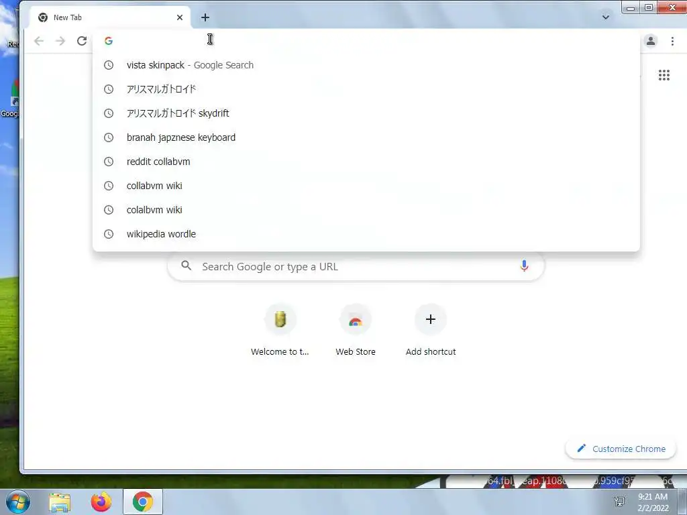
Task: Click history clock icon beside reddit collabvm
Action: pos(109,162)
